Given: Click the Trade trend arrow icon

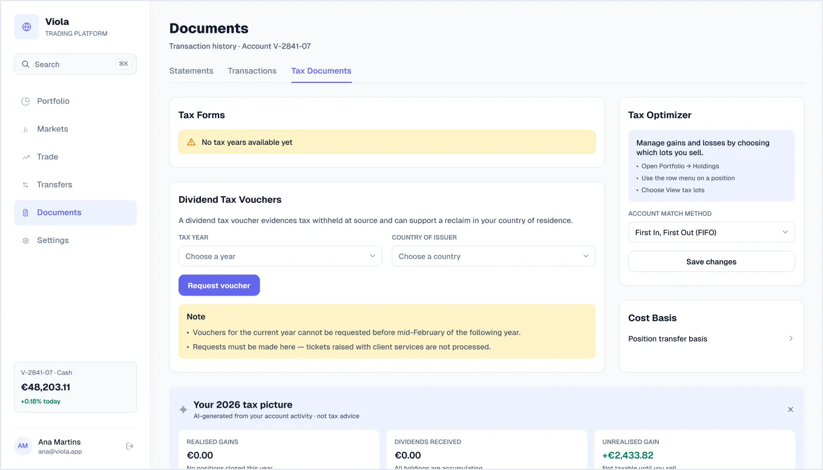Looking at the screenshot, I should coord(25,157).
